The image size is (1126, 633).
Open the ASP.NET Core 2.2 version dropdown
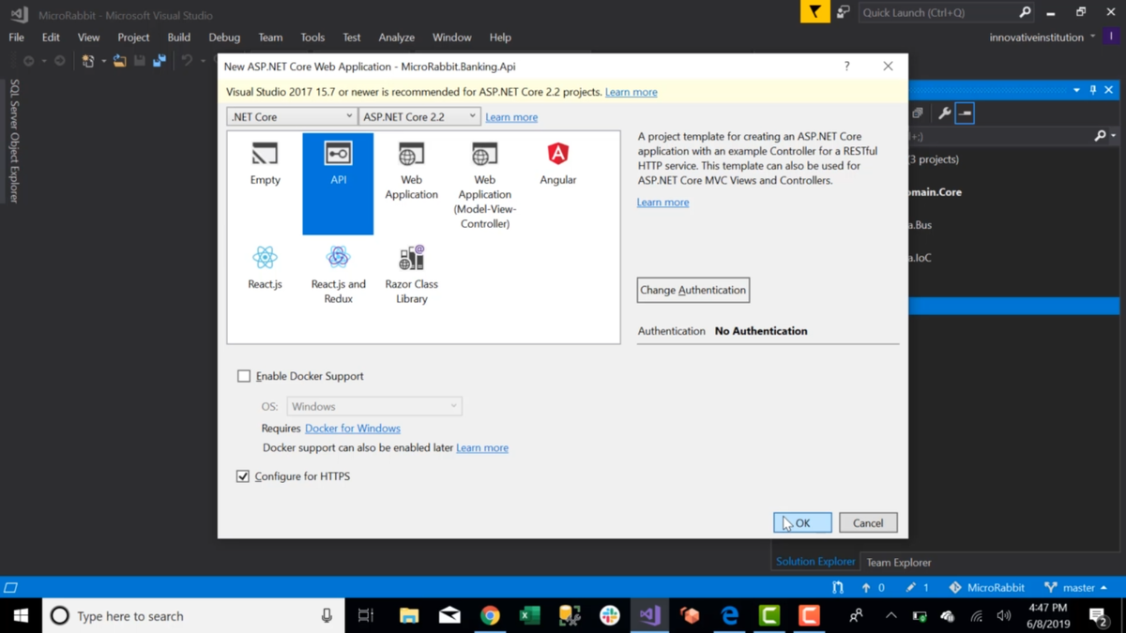419,116
